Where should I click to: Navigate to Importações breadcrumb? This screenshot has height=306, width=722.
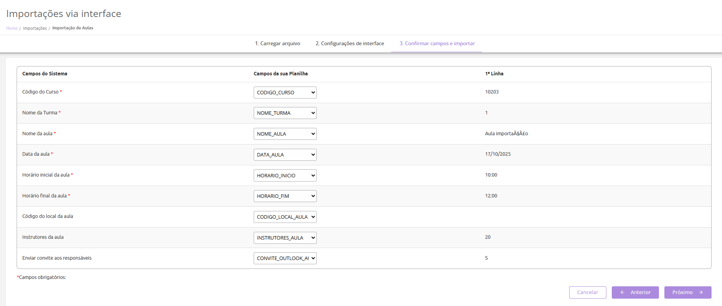click(x=35, y=28)
